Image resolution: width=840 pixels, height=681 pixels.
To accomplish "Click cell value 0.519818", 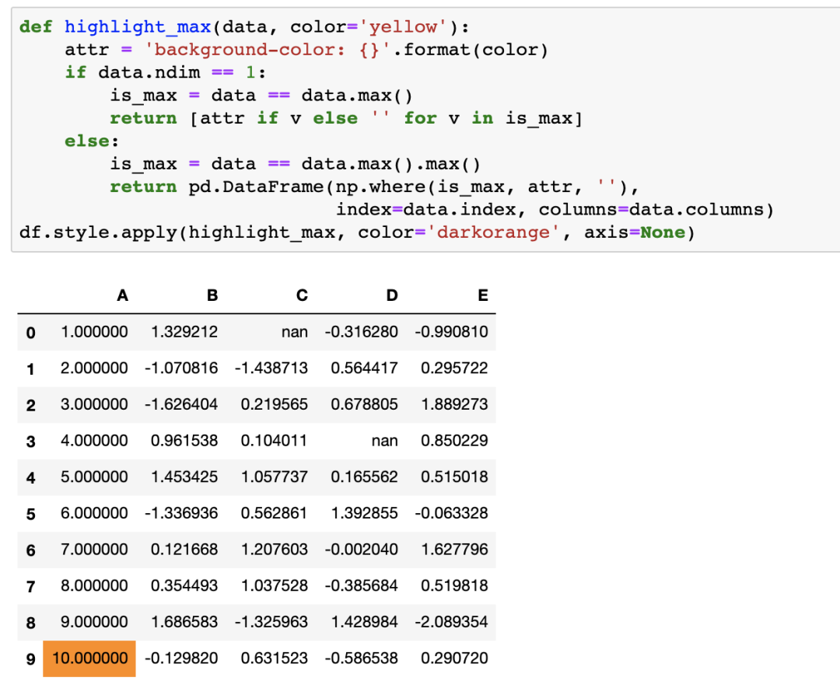I will 454,585.
